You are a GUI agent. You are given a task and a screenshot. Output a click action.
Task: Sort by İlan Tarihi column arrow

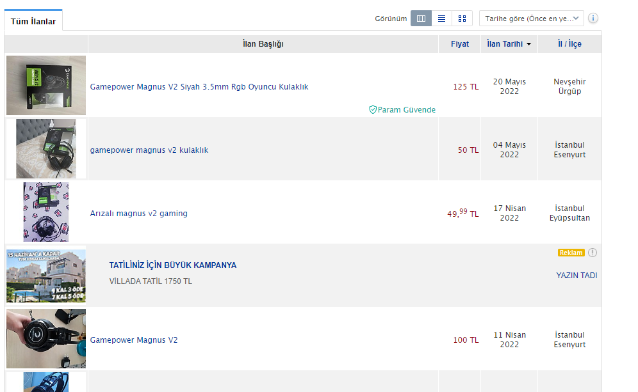(528, 44)
